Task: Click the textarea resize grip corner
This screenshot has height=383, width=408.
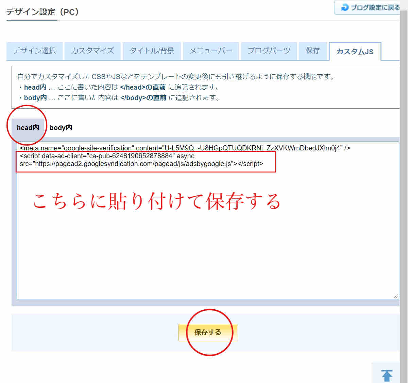Action: pyautogui.click(x=396, y=296)
